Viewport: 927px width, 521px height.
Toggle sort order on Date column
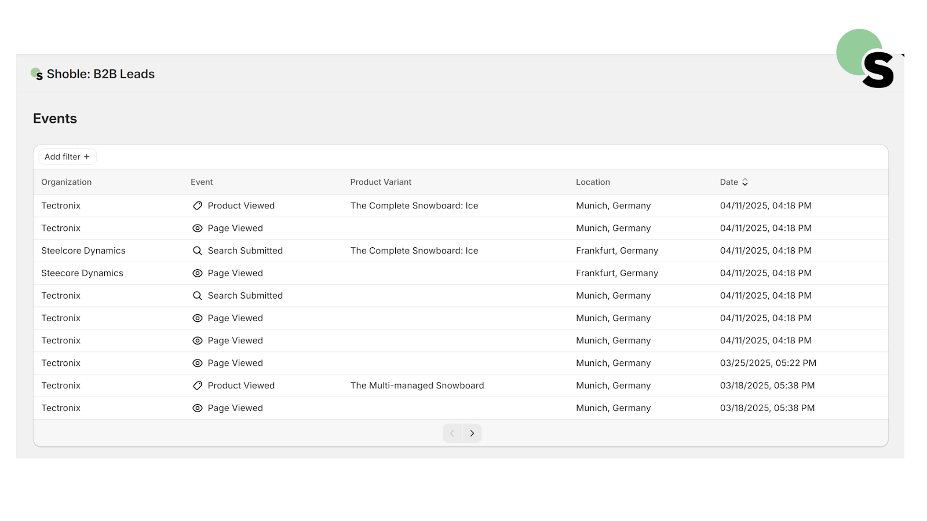pyautogui.click(x=734, y=182)
